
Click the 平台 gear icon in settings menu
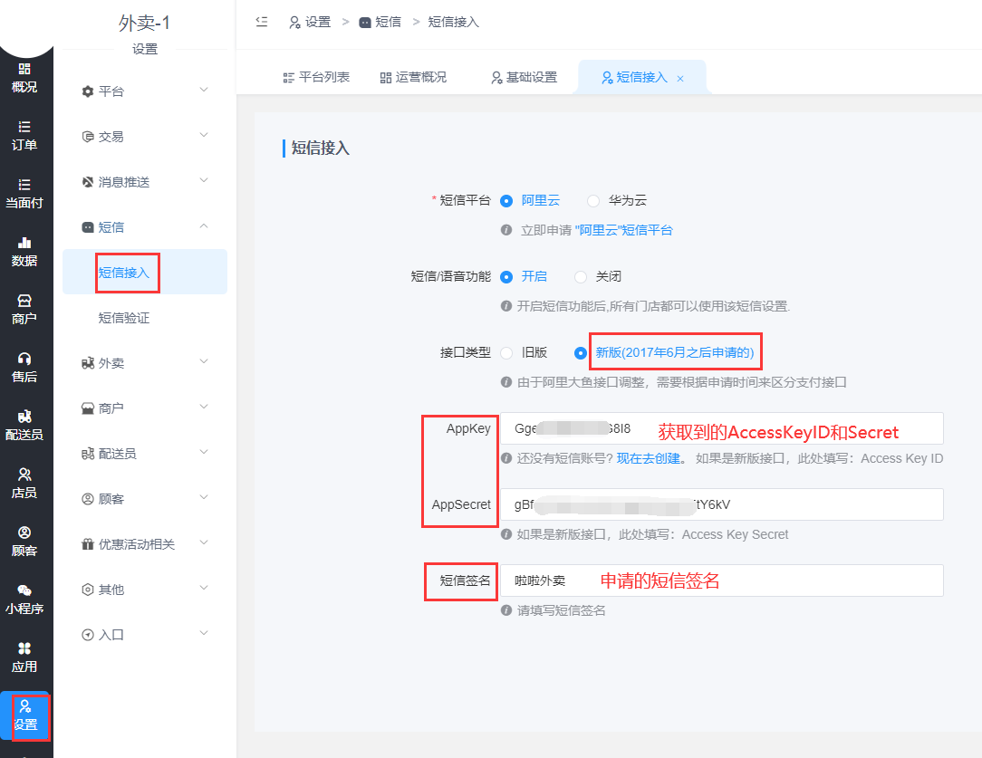(88, 91)
